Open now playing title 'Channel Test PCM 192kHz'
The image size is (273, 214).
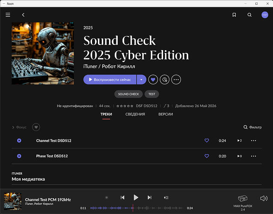(x=48, y=199)
